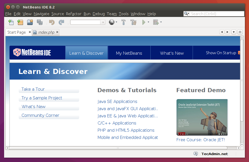
Task: Open the File menu
Action: pos(8,14)
